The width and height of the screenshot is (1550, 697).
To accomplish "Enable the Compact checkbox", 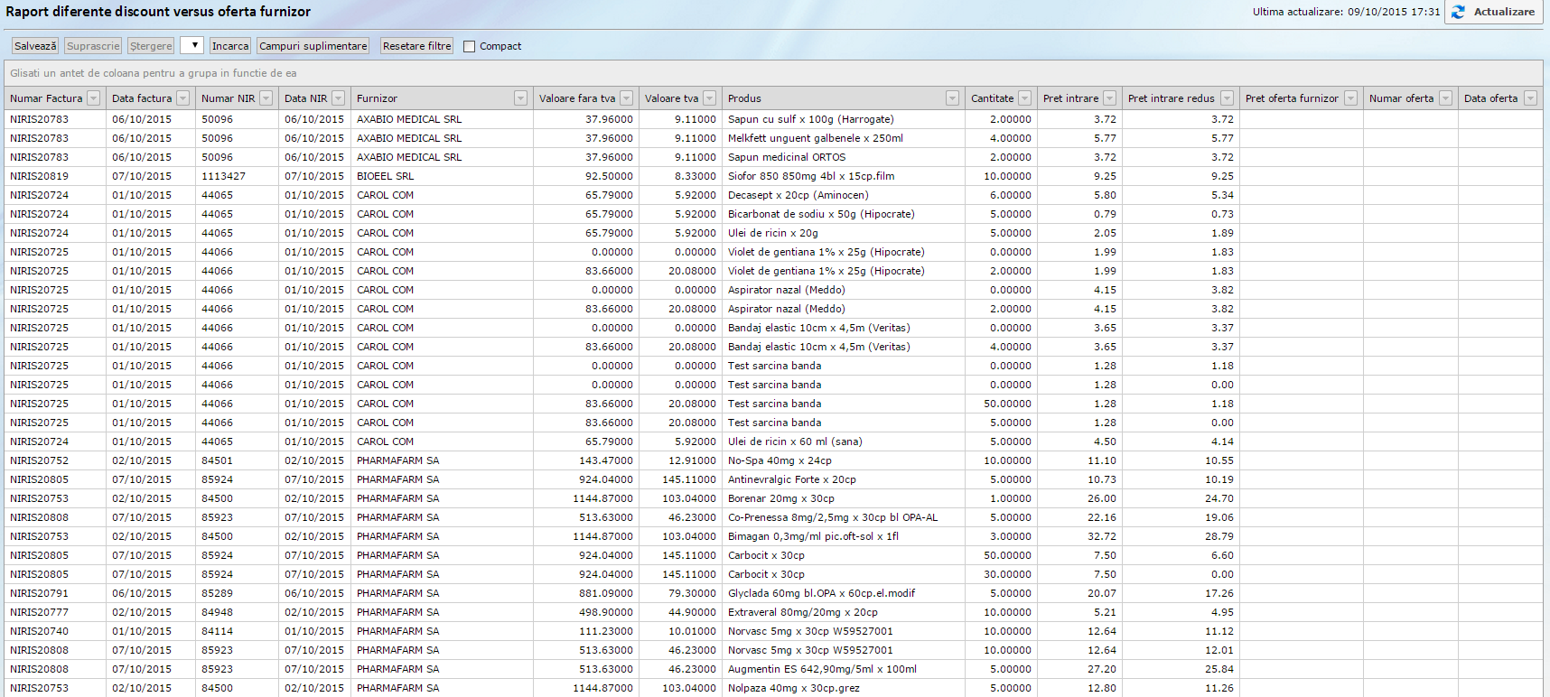I will (x=469, y=46).
